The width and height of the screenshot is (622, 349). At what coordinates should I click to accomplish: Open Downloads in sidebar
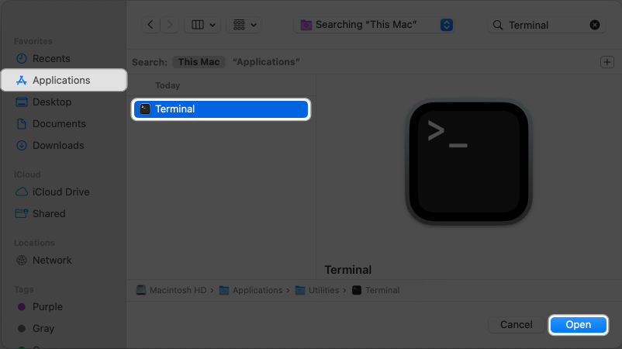(64, 146)
